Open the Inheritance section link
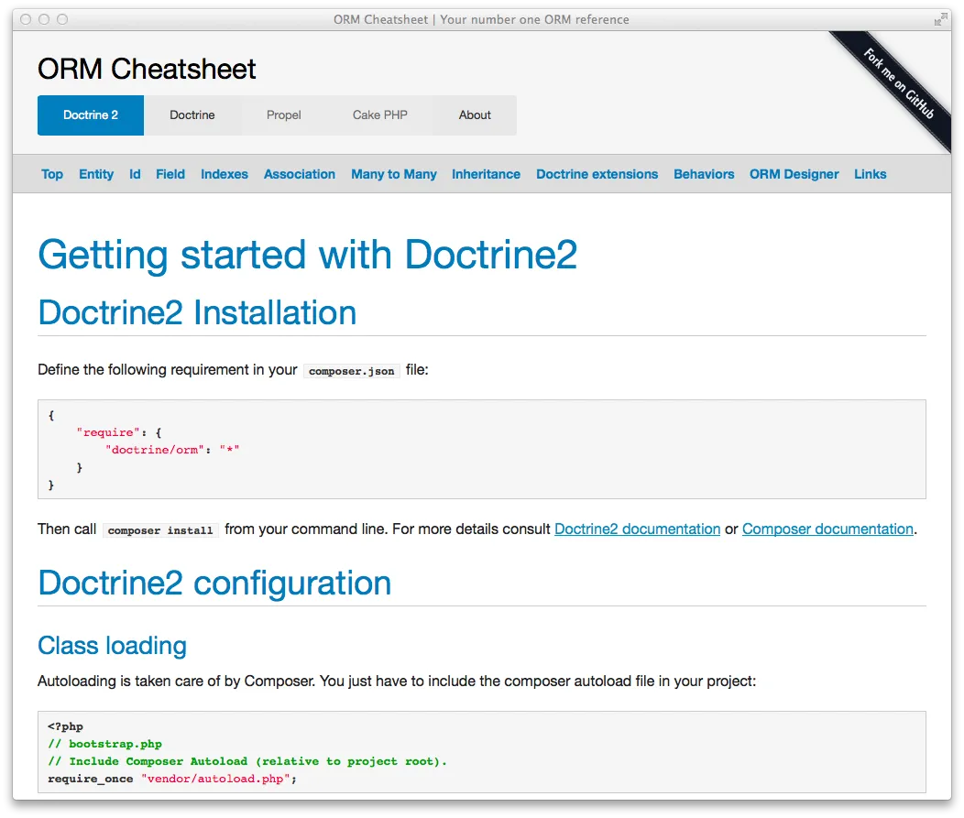Image resolution: width=964 pixels, height=818 pixels. [x=487, y=174]
